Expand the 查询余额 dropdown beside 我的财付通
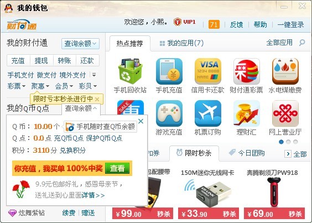Viewport: 312px width, 223px height. coord(80,43)
